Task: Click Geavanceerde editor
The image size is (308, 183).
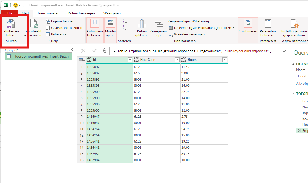Action: [x=64, y=28]
